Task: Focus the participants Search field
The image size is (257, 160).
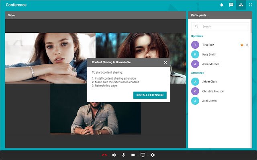Action: [220, 26]
